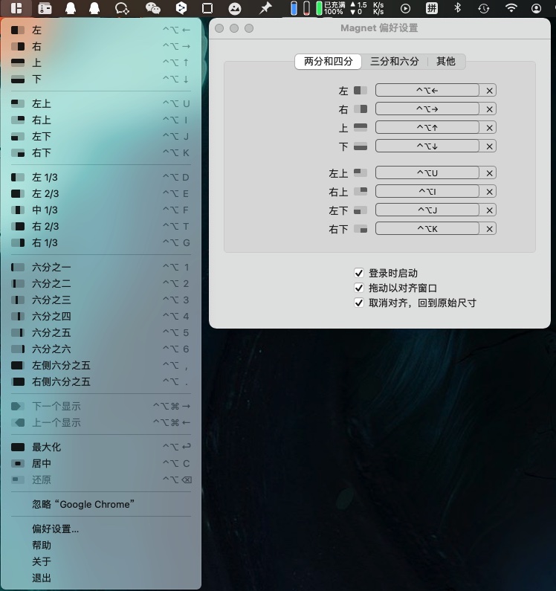Select 右 in the Magnet menu

100,46
